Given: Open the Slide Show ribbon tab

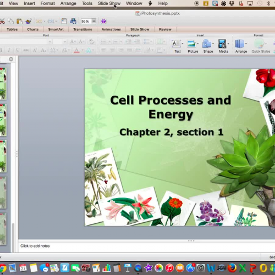Looking at the screenshot, I should pyautogui.click(x=140, y=29).
